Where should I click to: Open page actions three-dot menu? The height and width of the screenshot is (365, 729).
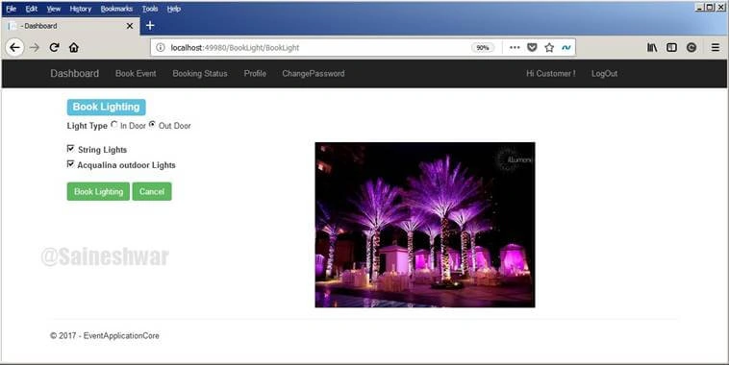point(515,47)
